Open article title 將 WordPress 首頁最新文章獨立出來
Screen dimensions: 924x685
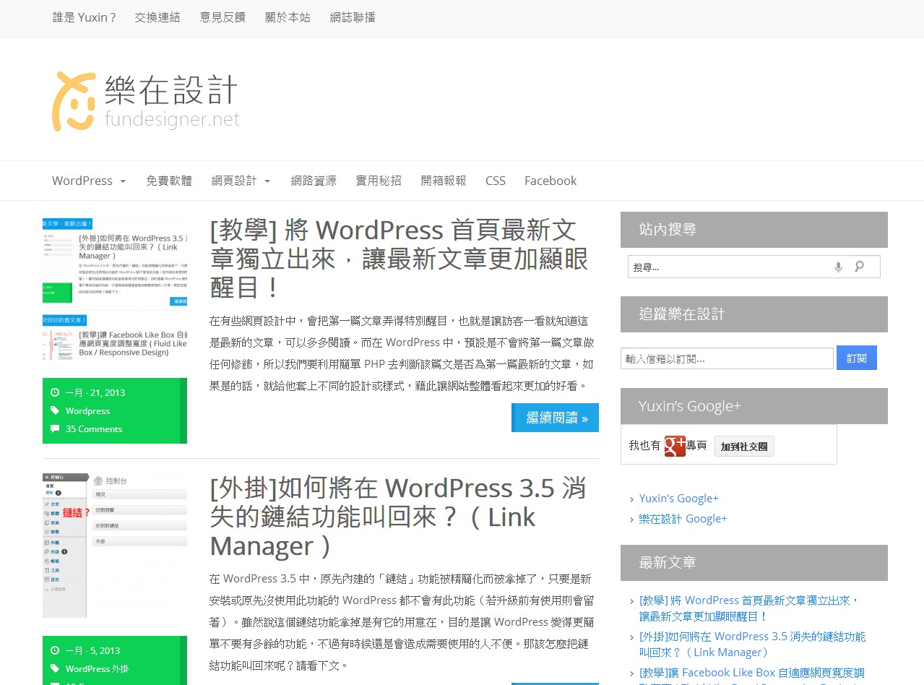point(399,259)
